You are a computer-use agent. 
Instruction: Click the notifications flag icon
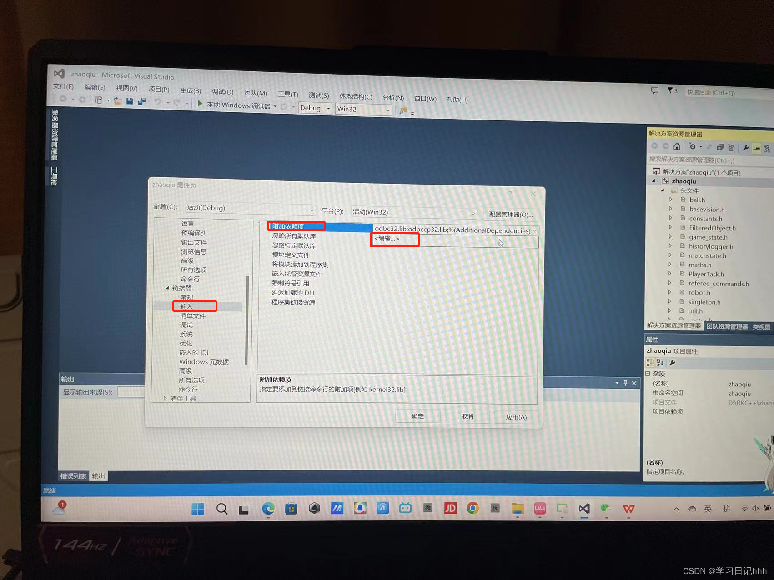(x=670, y=90)
